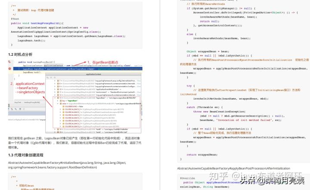Click heading "1.3 代理对象创建流程"
Image resolution: width=310 pixels, height=190 pixels.
pyautogui.click(x=26, y=155)
